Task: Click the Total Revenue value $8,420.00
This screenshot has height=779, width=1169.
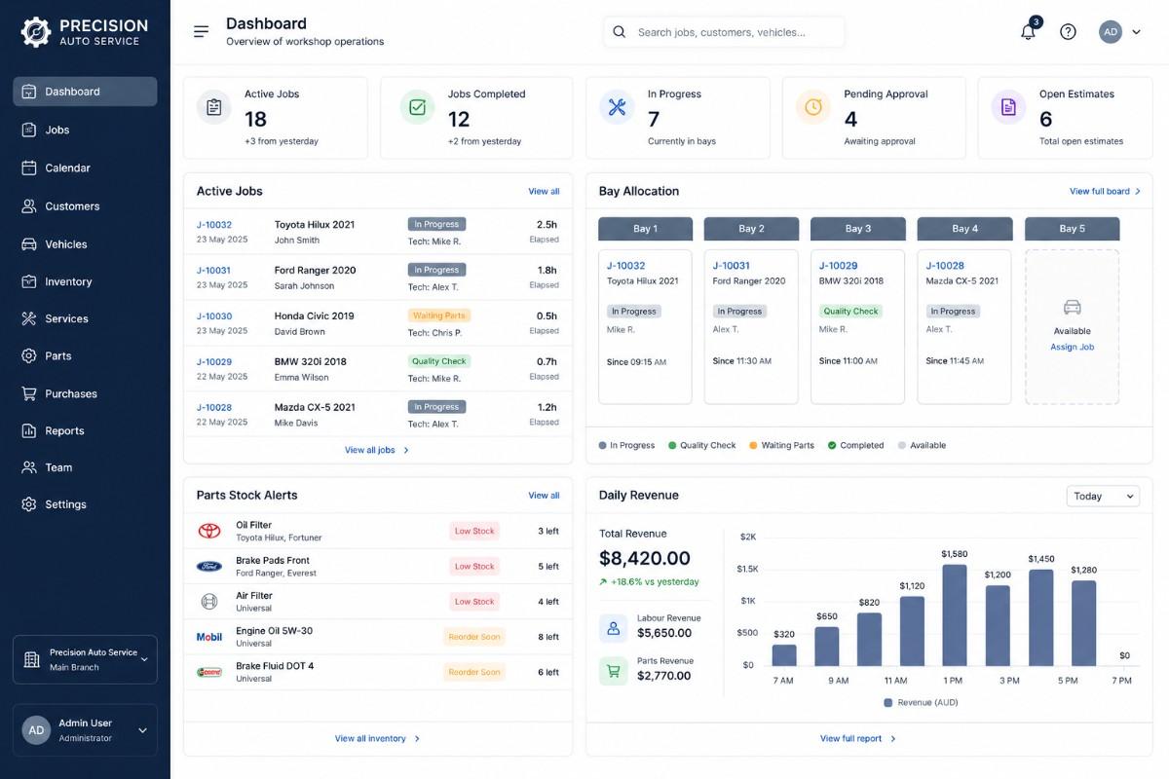Action: click(x=645, y=559)
